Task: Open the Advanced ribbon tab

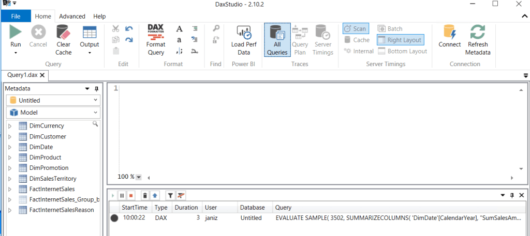Action: pos(72,17)
